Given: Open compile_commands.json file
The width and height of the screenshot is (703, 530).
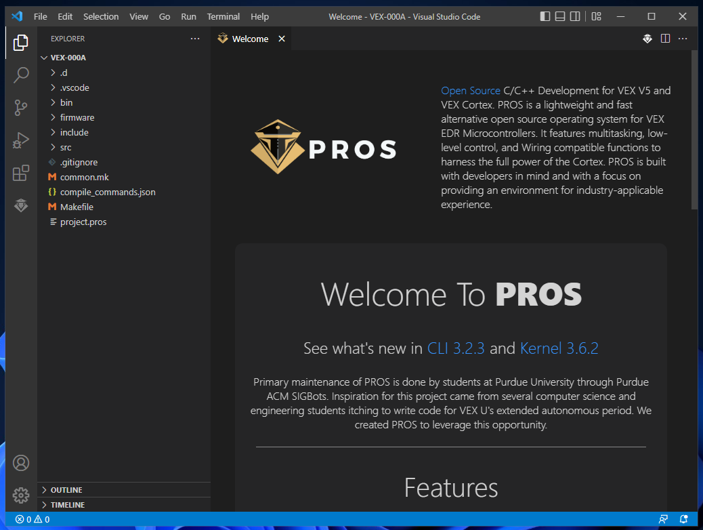Looking at the screenshot, I should (124, 192).
